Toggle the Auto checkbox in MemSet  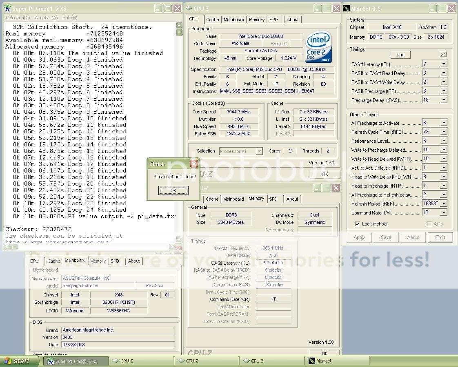tap(429, 224)
